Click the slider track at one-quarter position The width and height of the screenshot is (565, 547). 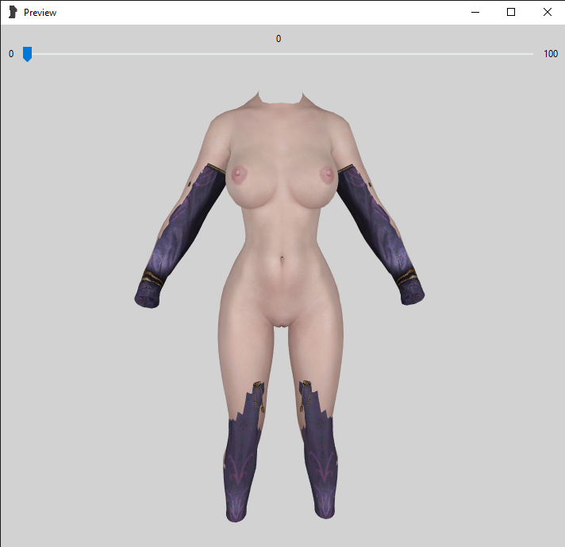153,54
